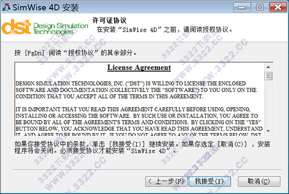Click the license text scrollbar thumb

tap(268, 76)
